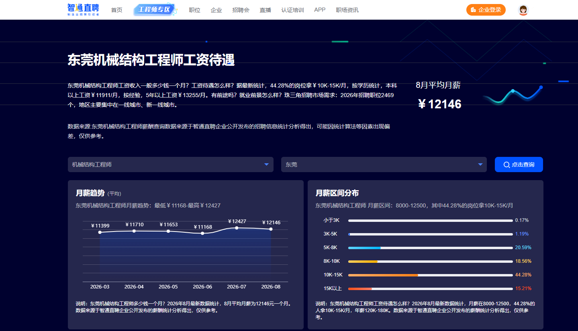Click the ¥11168 chart value label
The width and height of the screenshot is (578, 331).
pyautogui.click(x=203, y=227)
